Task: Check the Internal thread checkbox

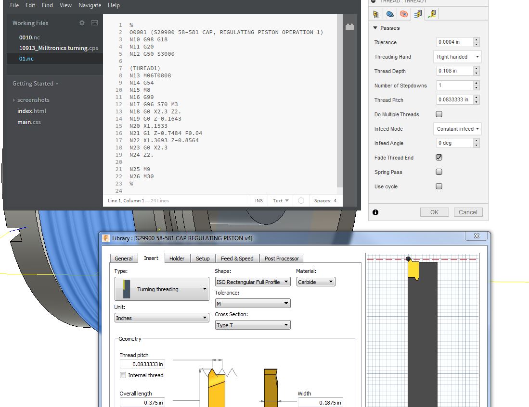Action: [123, 375]
